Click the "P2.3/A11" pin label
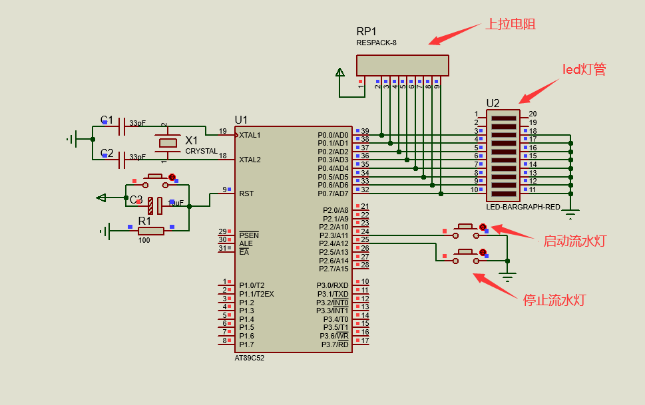Image resolution: width=645 pixels, height=405 pixels. [x=334, y=235]
